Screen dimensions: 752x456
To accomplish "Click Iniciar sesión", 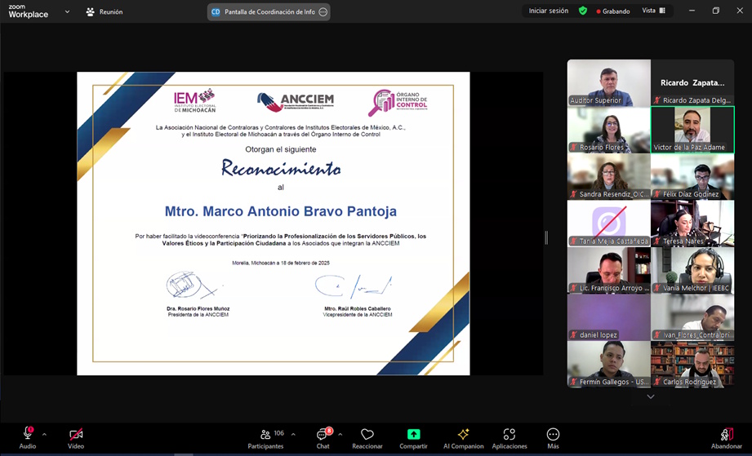I will (x=548, y=11).
